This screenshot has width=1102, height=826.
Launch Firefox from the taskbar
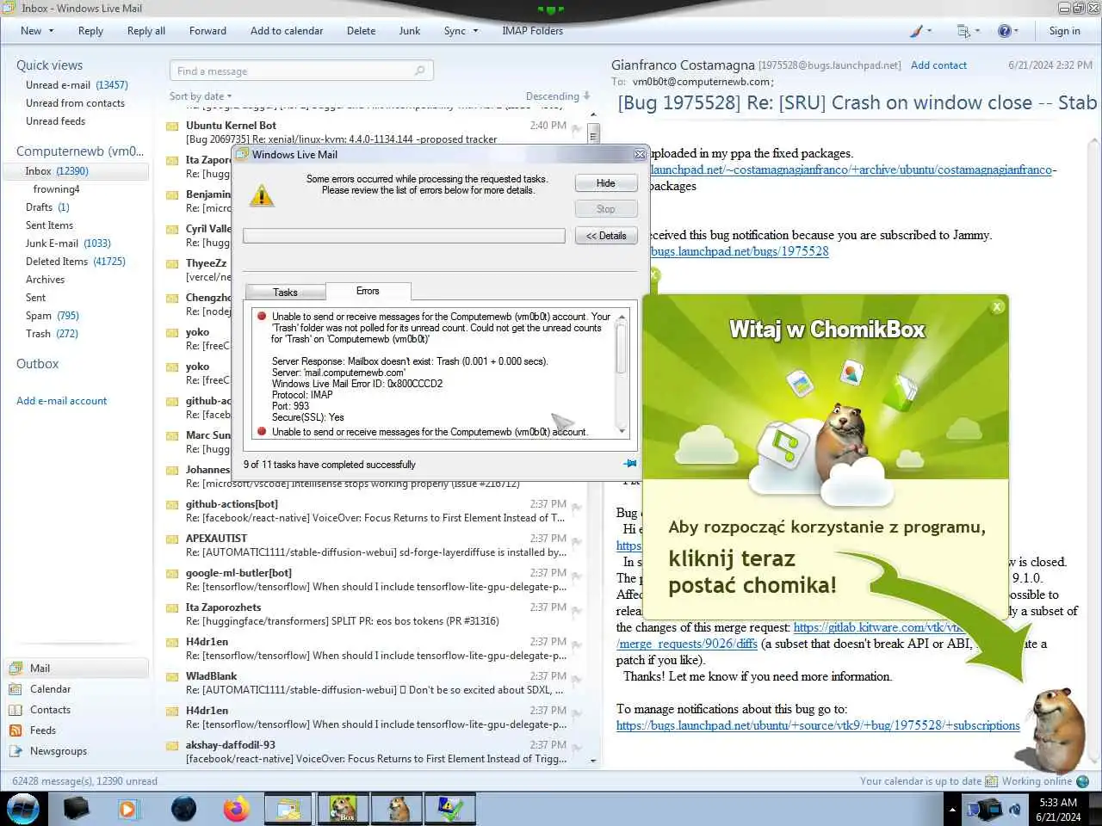(235, 809)
